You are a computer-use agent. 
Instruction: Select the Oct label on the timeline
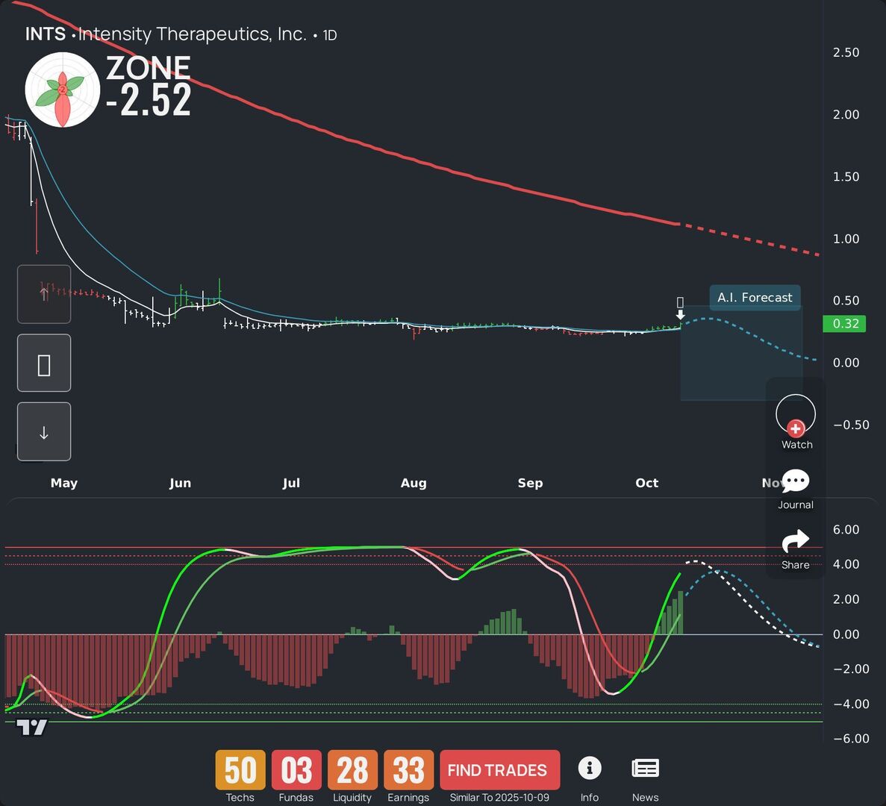coord(646,483)
